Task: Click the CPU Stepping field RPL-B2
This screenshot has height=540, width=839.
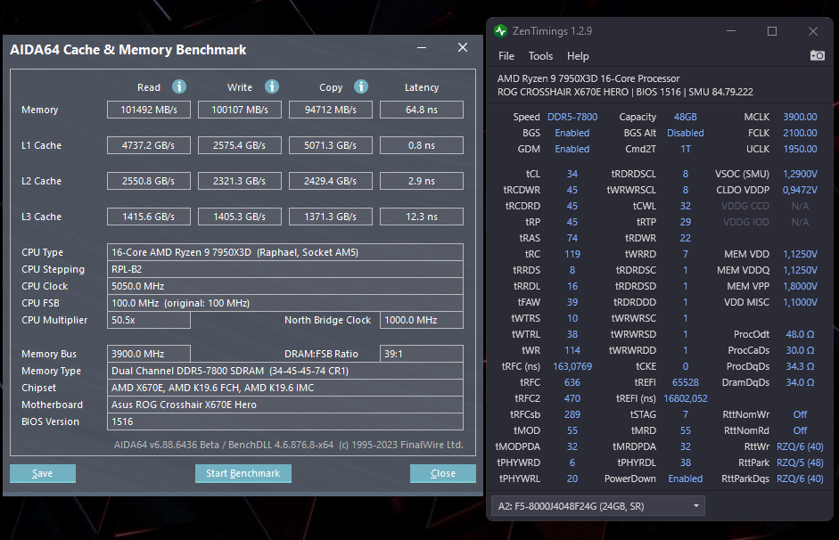Action: click(x=285, y=269)
